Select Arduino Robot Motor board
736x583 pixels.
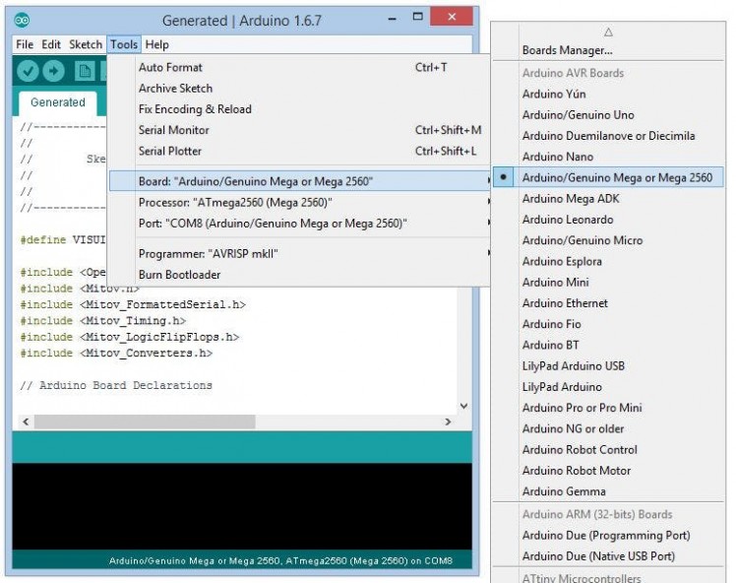point(608,471)
